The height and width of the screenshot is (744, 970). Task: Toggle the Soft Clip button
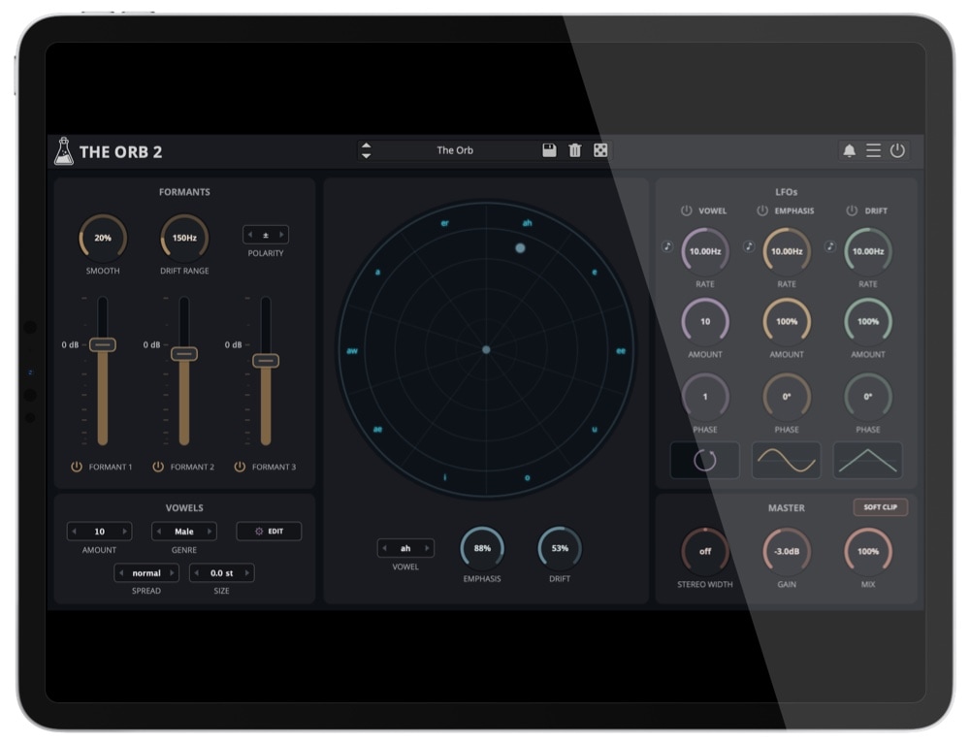(881, 507)
